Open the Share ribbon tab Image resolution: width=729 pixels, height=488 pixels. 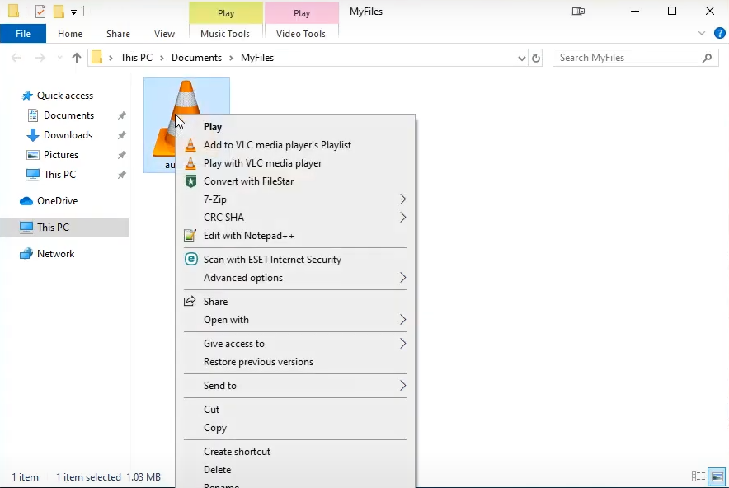coord(118,34)
